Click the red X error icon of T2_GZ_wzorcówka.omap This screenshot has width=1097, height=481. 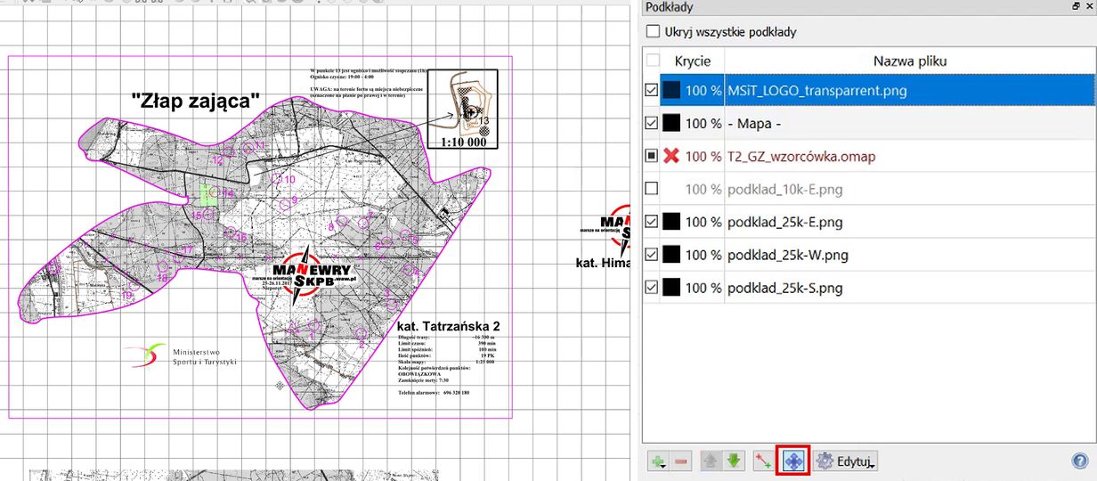pyautogui.click(x=671, y=156)
